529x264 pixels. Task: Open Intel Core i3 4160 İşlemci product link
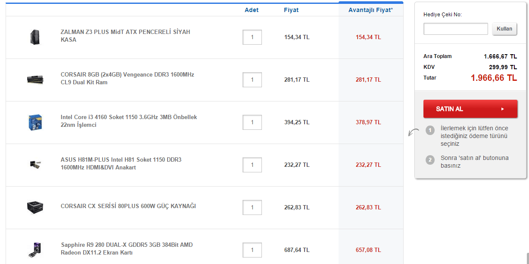[129, 121]
